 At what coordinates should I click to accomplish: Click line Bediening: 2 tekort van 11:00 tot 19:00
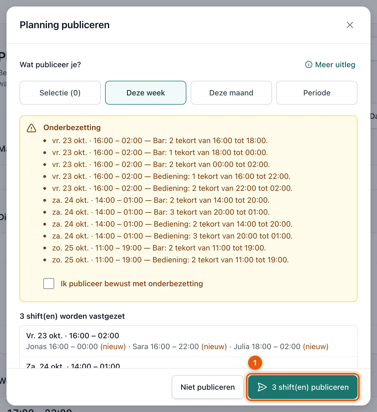[170, 260]
